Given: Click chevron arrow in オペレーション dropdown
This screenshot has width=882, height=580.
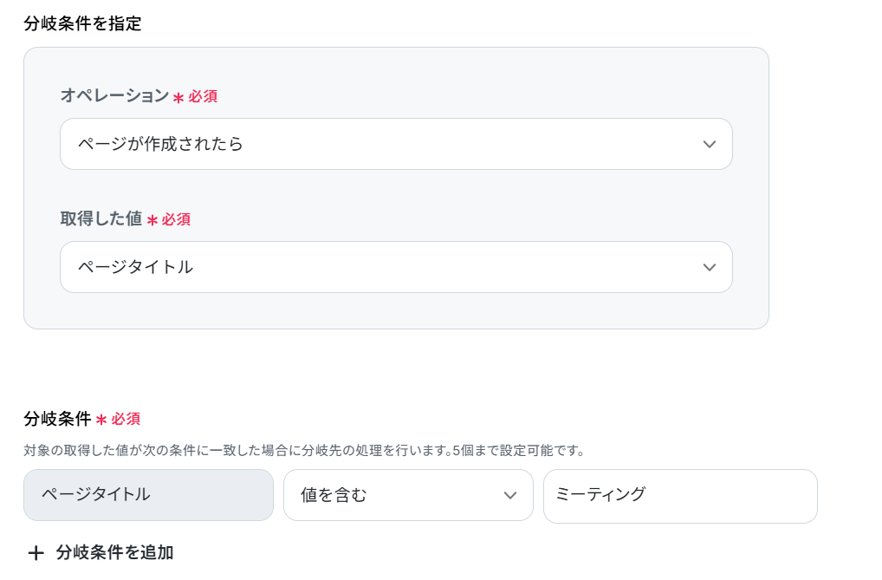Looking at the screenshot, I should [710, 144].
